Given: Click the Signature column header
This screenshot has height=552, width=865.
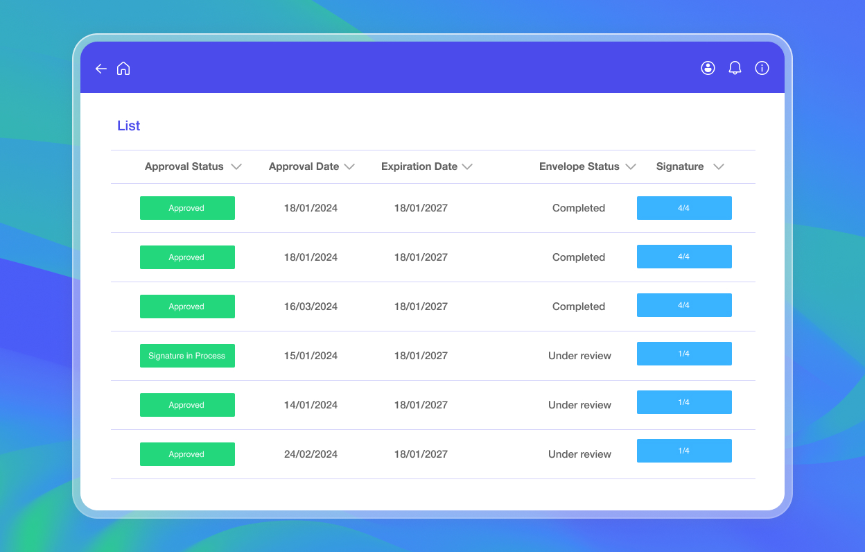Looking at the screenshot, I should click(x=680, y=166).
